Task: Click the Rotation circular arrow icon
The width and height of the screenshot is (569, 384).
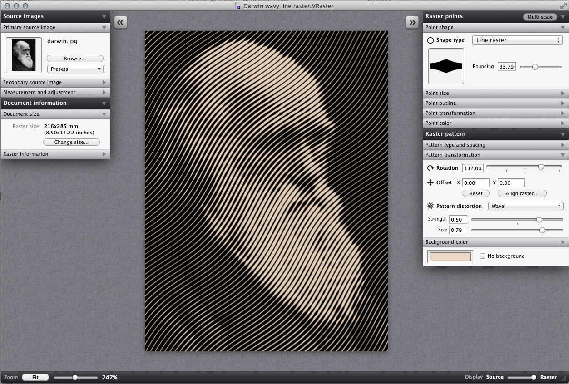Action: pos(430,168)
